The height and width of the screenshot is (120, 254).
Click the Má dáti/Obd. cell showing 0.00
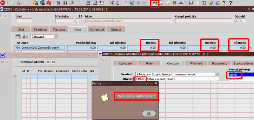(x=172, y=48)
